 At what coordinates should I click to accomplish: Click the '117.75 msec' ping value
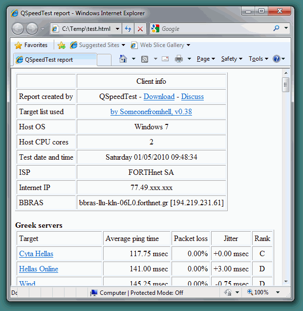pos(149,254)
